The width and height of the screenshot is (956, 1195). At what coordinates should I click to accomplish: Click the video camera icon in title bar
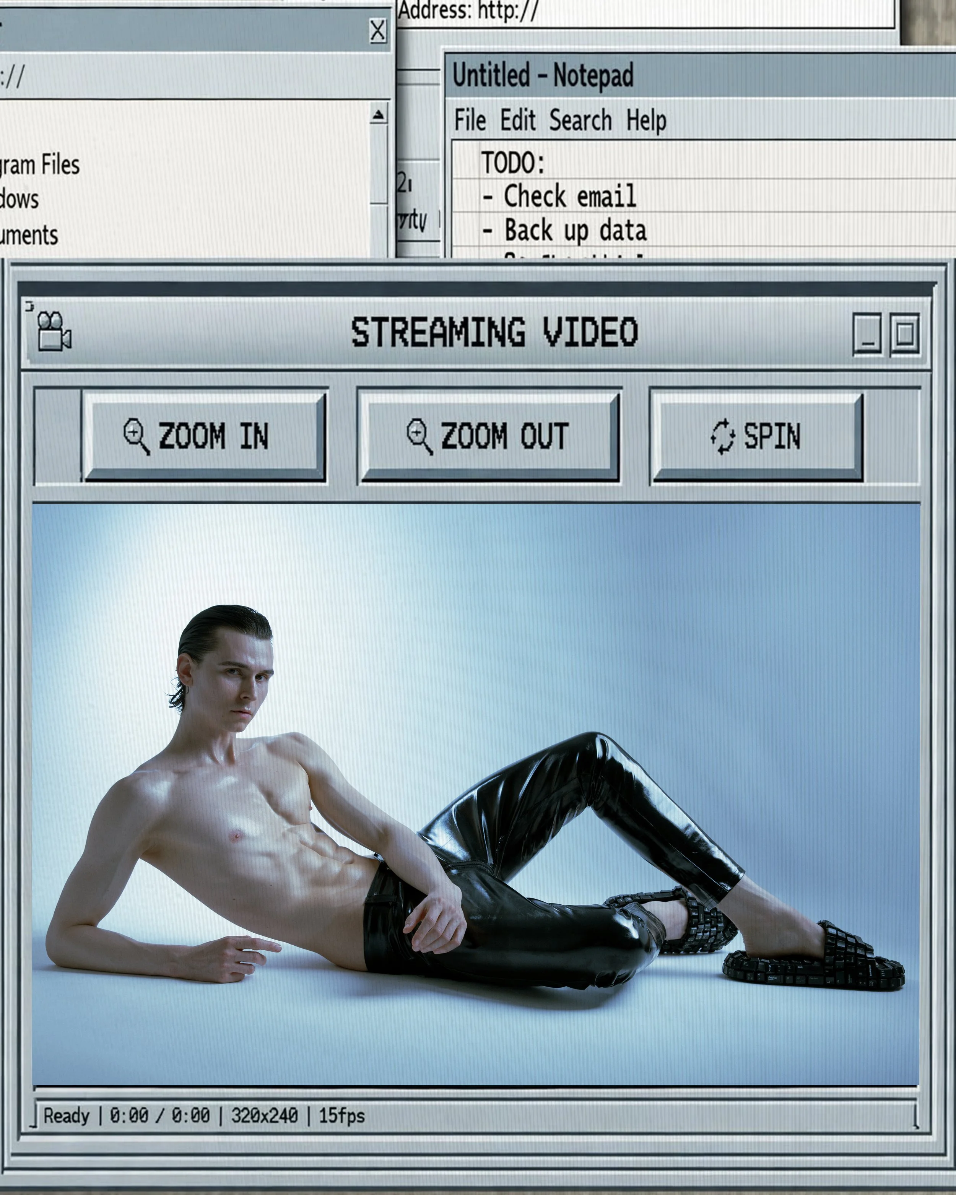[x=54, y=331]
